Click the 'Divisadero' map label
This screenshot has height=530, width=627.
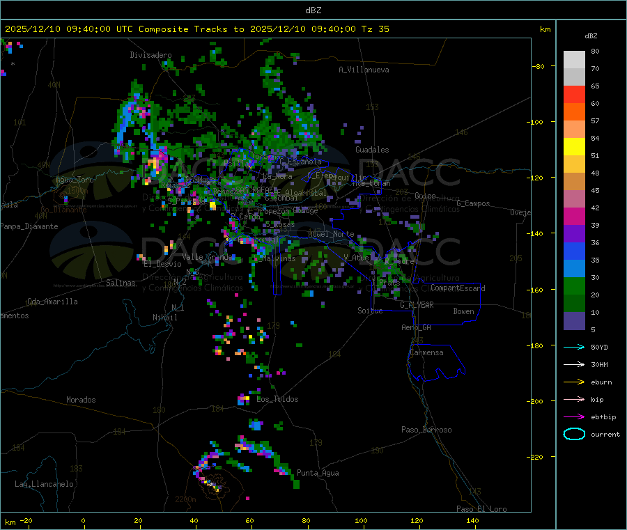[150, 55]
